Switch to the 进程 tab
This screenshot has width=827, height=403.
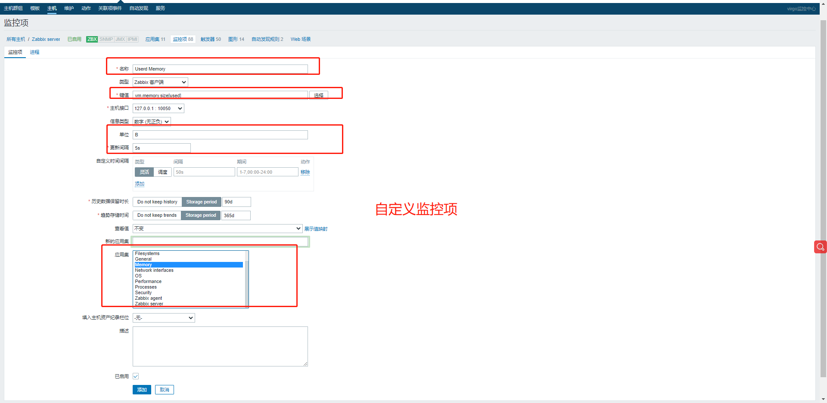pyautogui.click(x=34, y=52)
